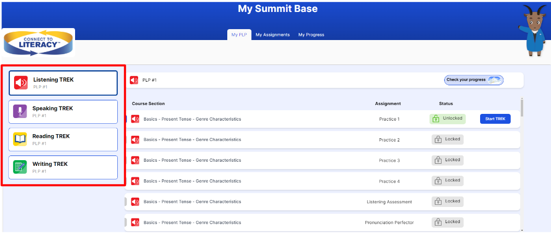
Task: Click the PLP #1 heading text above table
Action: click(x=149, y=80)
